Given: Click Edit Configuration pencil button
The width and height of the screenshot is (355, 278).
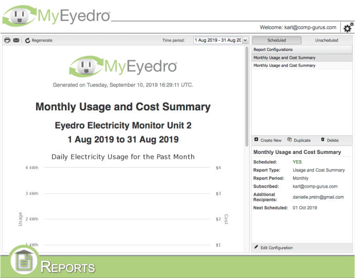Looking at the screenshot, I should click(x=274, y=248).
